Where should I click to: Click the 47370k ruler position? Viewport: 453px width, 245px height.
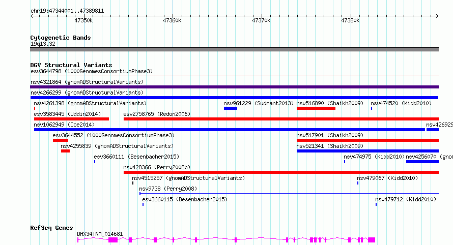point(261,20)
